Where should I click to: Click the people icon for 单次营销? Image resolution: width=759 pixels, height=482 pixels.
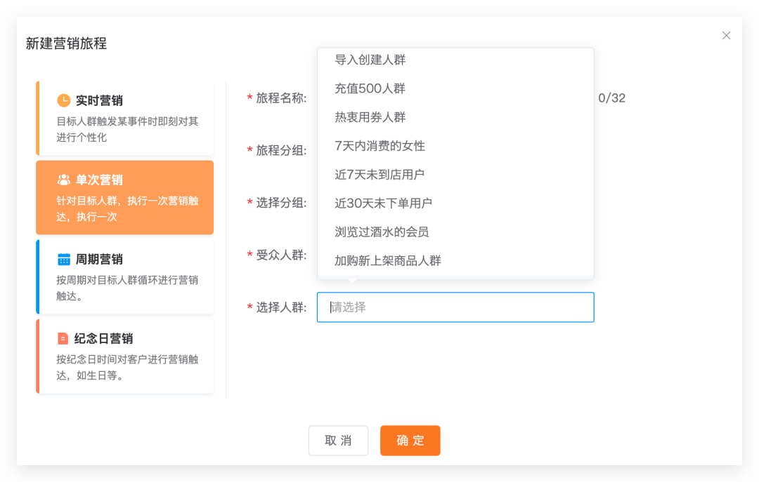(64, 180)
